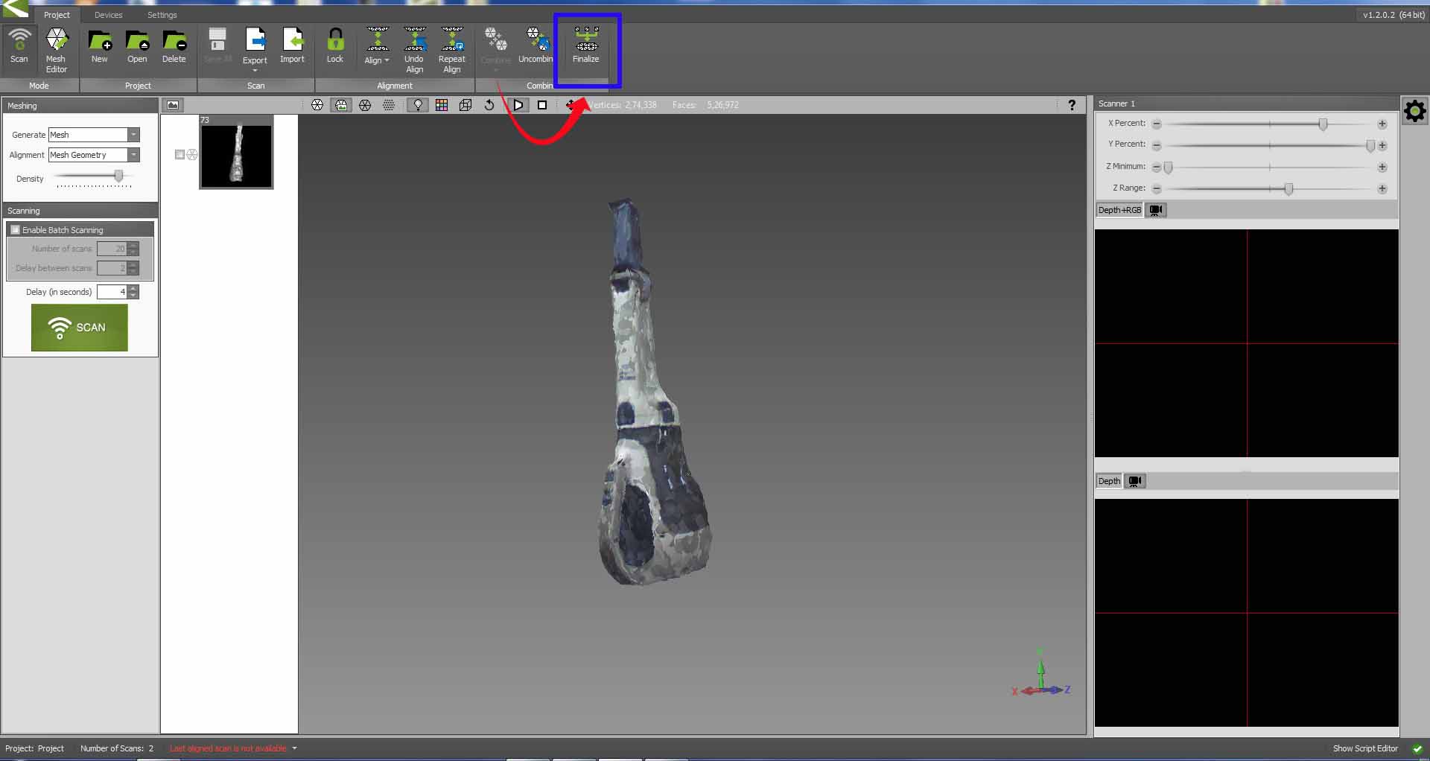Screen dimensions: 1430x761
Task: Toggle the colored grid view icon
Action: click(442, 105)
